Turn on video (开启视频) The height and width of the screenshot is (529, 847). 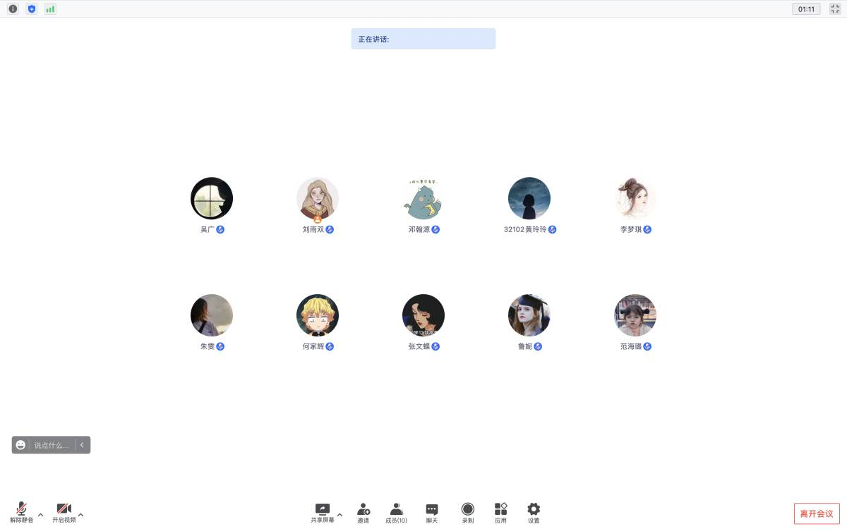[x=64, y=512]
